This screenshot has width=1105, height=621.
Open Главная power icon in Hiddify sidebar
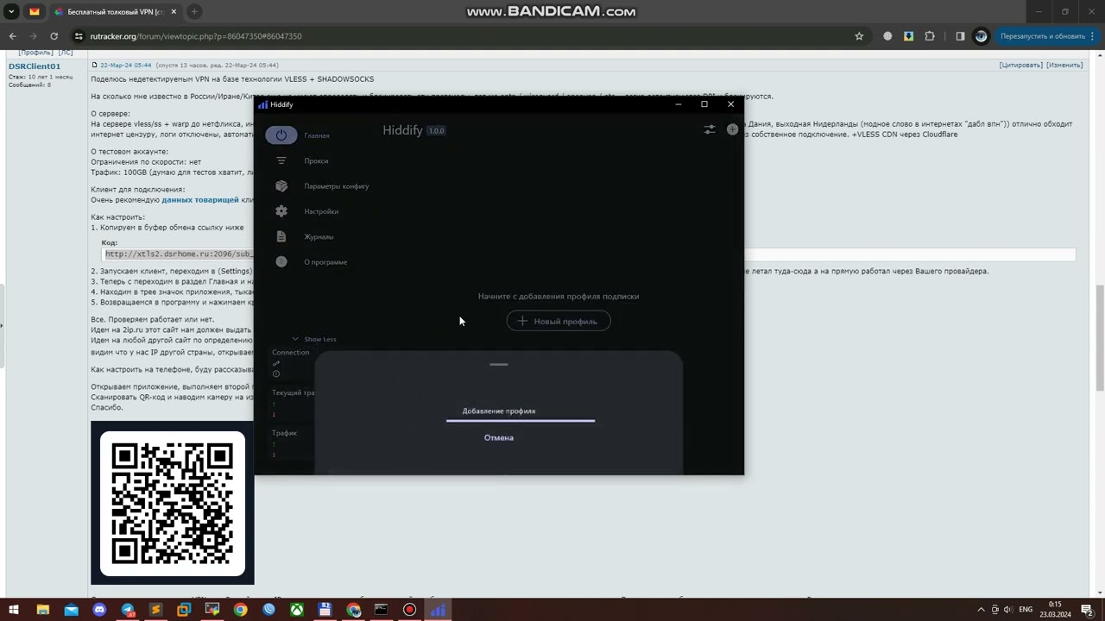pyautogui.click(x=281, y=135)
